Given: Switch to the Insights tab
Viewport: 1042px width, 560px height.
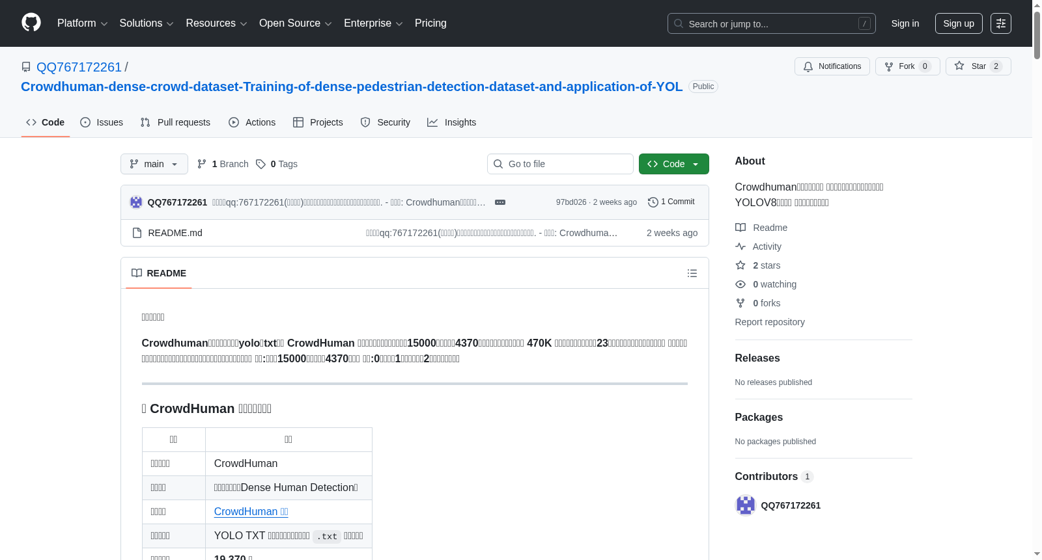Looking at the screenshot, I should pyautogui.click(x=452, y=122).
